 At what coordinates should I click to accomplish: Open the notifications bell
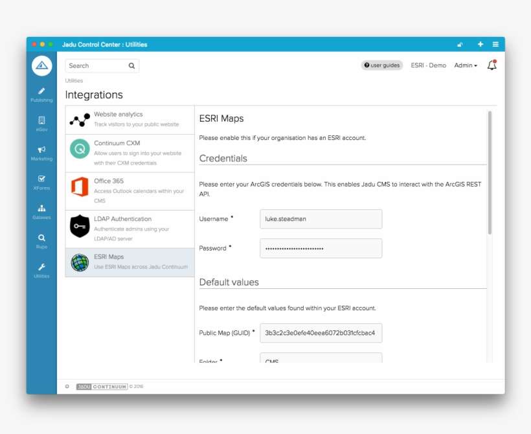[x=492, y=65]
